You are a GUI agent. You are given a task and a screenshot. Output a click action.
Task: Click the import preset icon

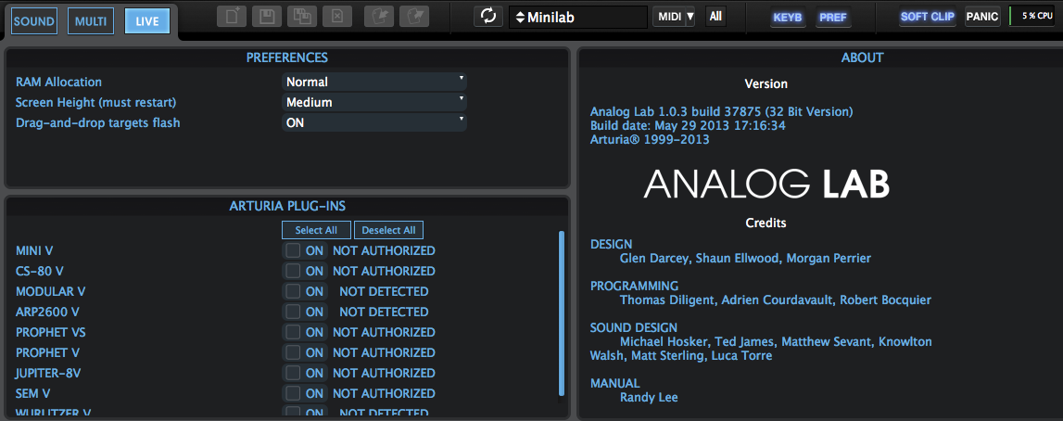(x=379, y=17)
